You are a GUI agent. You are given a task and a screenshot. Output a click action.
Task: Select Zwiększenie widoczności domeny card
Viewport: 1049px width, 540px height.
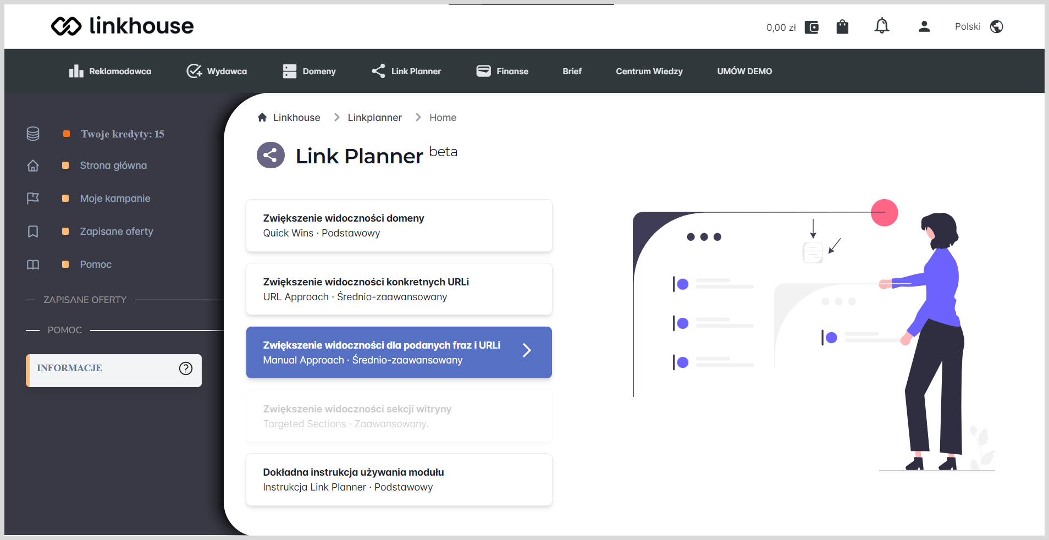(399, 225)
